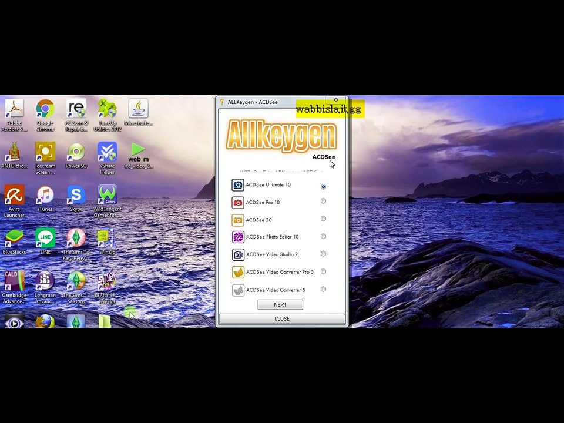Open Cambridge Advanced dictionary icon
This screenshot has width=564, height=423.
[x=14, y=287]
